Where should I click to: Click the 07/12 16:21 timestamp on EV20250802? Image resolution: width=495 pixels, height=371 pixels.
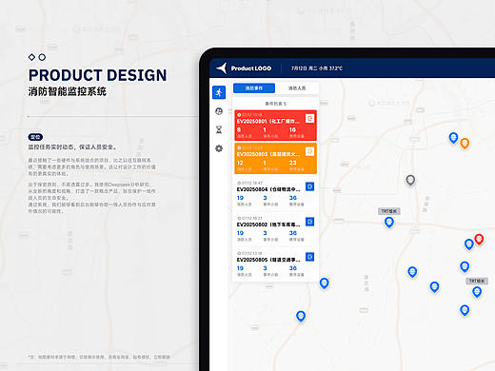pyautogui.click(x=252, y=218)
